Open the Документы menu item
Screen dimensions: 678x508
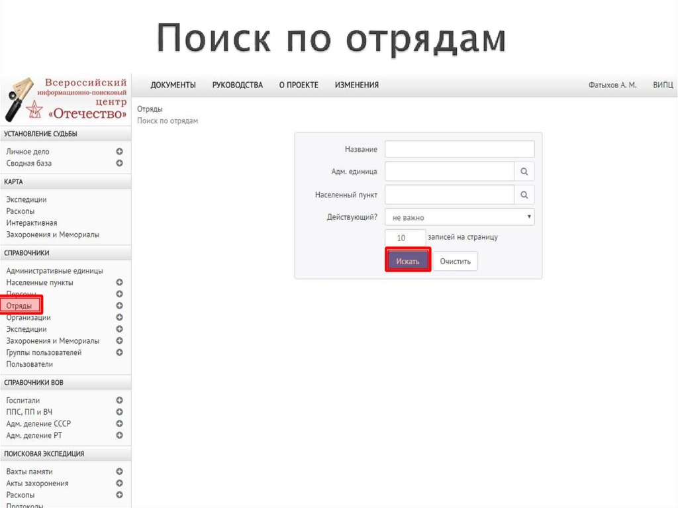[173, 85]
